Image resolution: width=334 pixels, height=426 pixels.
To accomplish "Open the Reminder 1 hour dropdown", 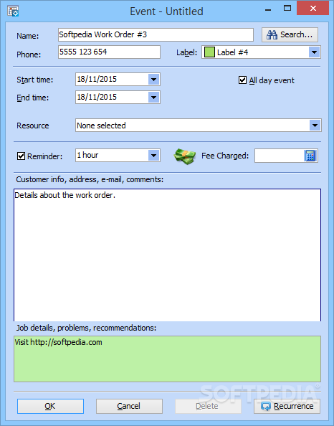I will coord(153,156).
